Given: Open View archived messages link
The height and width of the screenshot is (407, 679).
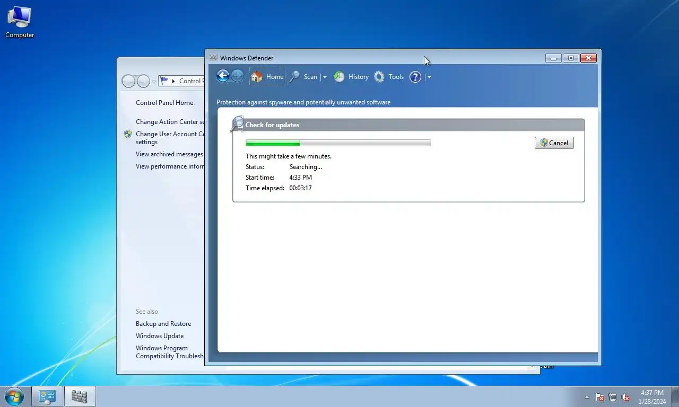Looking at the screenshot, I should point(169,154).
